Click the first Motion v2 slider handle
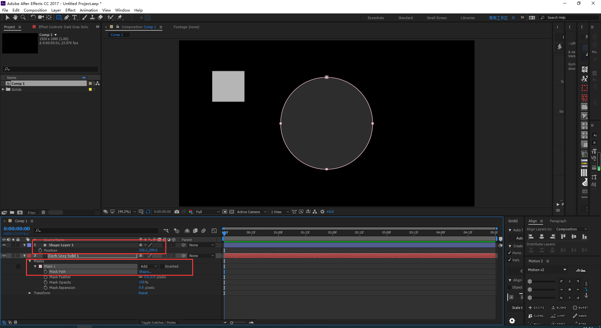Image resolution: width=601 pixels, height=328 pixels. pyautogui.click(x=530, y=281)
